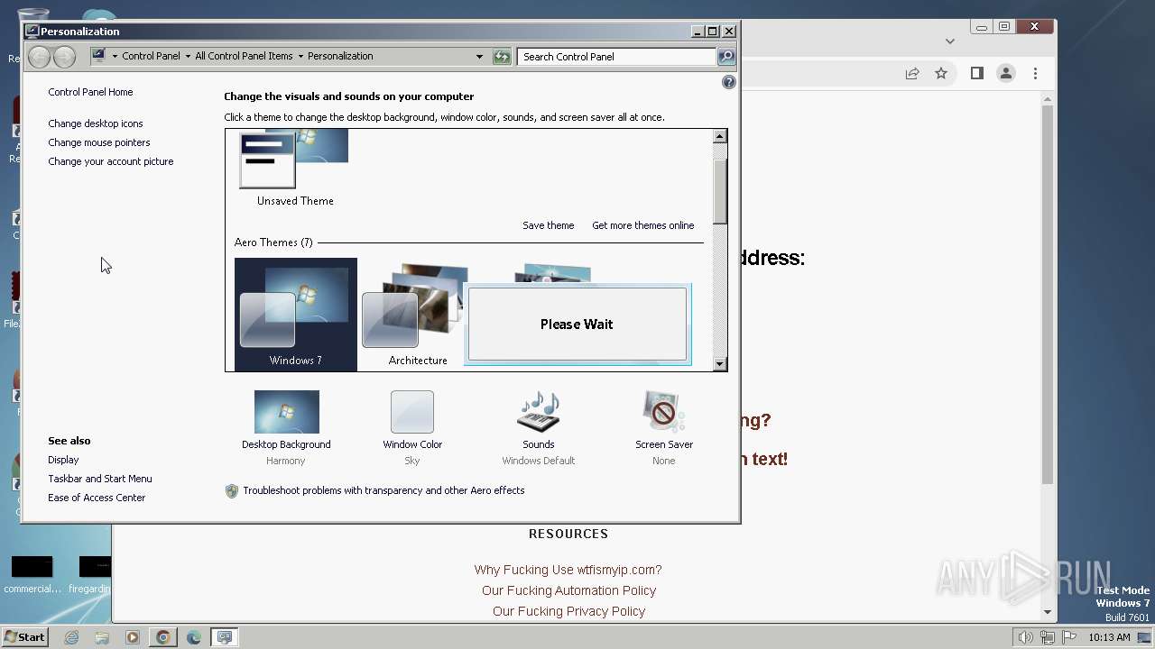Switch to Chrome via taskbar icon
The height and width of the screenshot is (649, 1155).
pyautogui.click(x=163, y=637)
